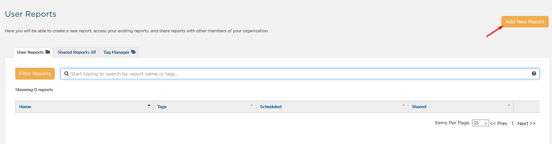Click sort arrow in Shared column header

click(x=509, y=105)
